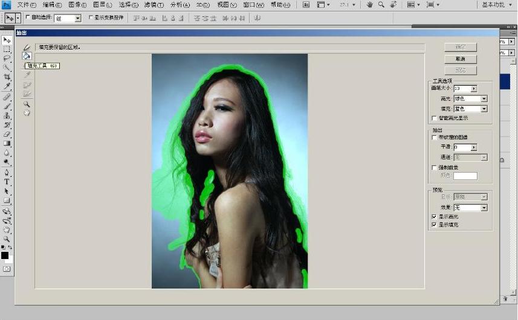This screenshot has height=320, width=518.
Task: Click the 确定 button in Extract dialog
Action: (x=461, y=47)
